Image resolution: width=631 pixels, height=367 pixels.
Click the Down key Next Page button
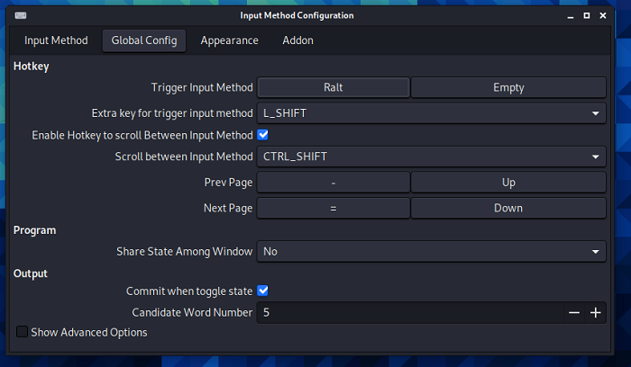[508, 208]
